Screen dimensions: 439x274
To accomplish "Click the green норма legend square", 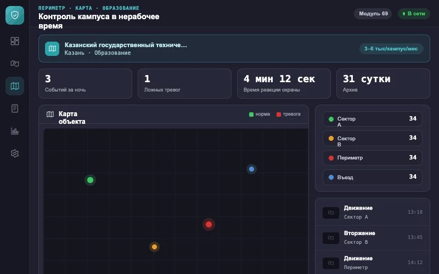I will [251, 115].
